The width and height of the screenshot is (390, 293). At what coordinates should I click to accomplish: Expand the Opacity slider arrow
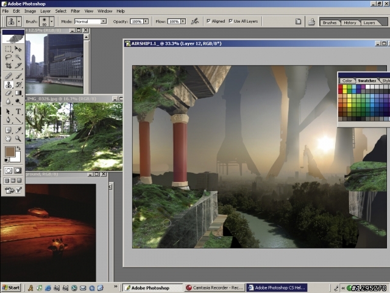(x=146, y=21)
